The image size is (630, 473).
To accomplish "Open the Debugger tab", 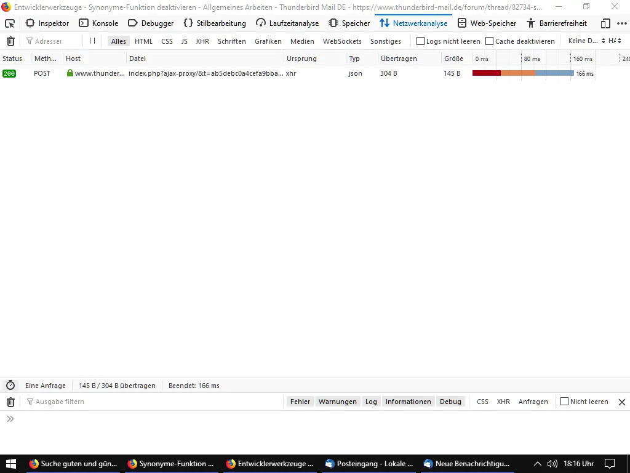I will pyautogui.click(x=151, y=23).
